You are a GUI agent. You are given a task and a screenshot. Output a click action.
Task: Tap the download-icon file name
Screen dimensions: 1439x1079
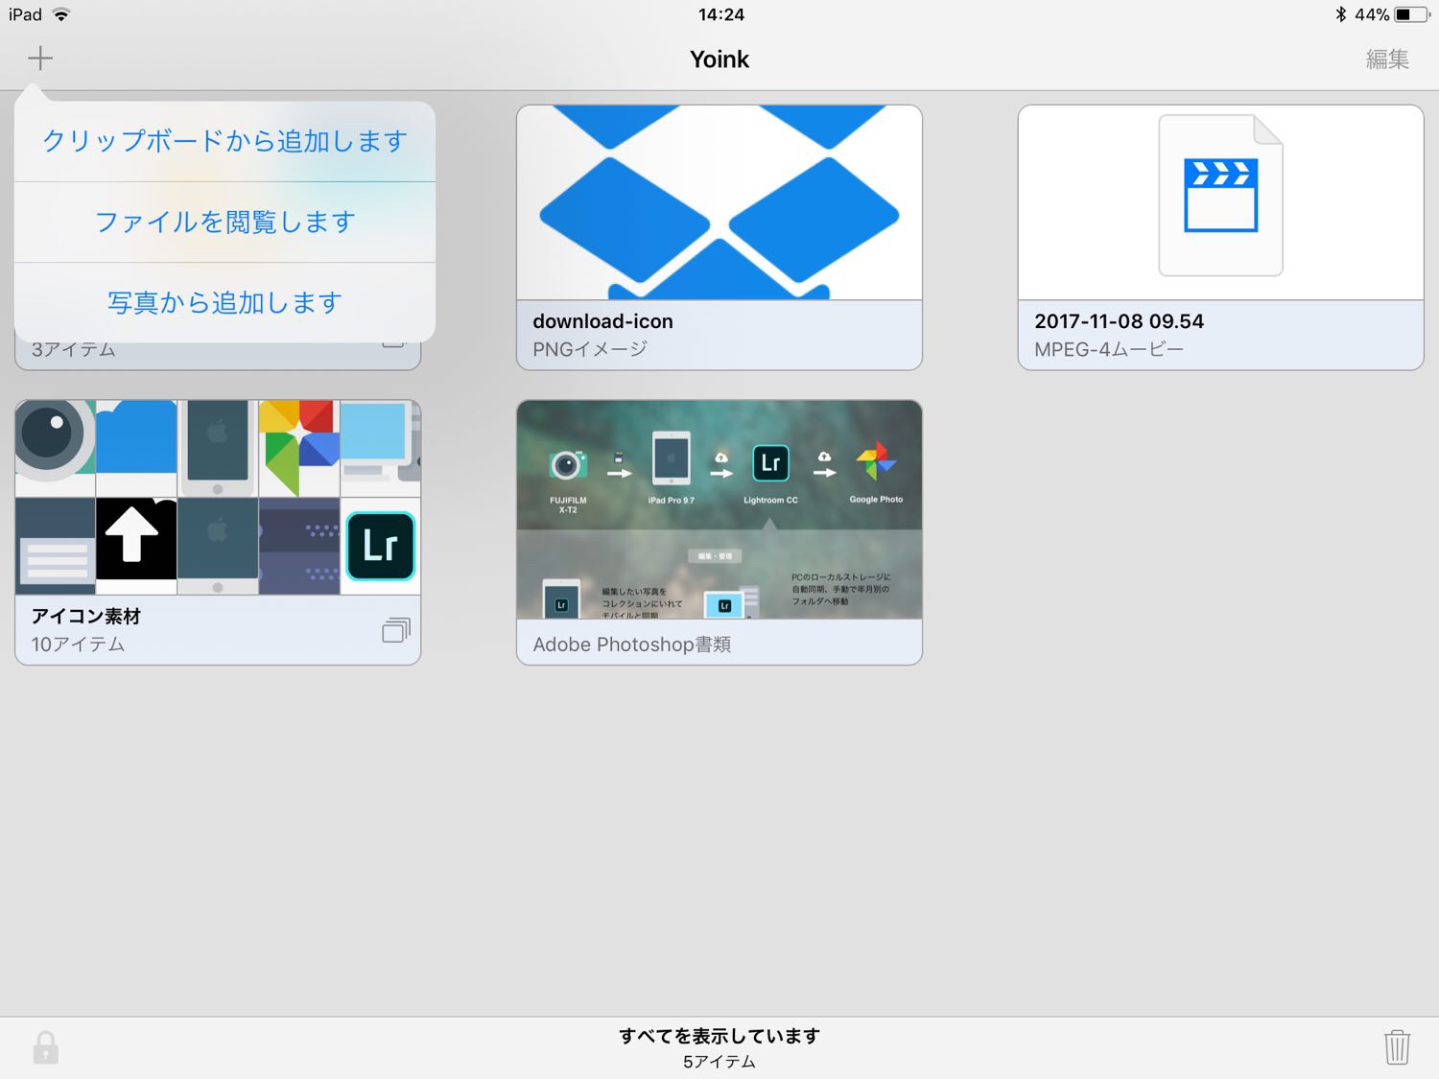click(x=602, y=321)
